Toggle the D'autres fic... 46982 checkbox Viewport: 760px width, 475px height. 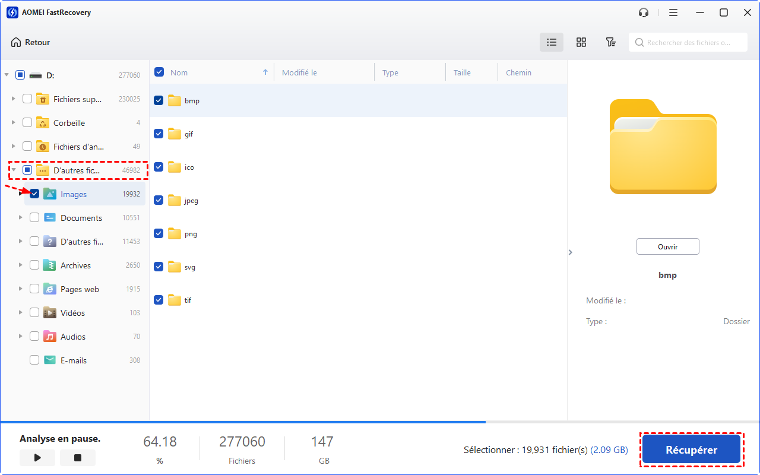pyautogui.click(x=27, y=170)
